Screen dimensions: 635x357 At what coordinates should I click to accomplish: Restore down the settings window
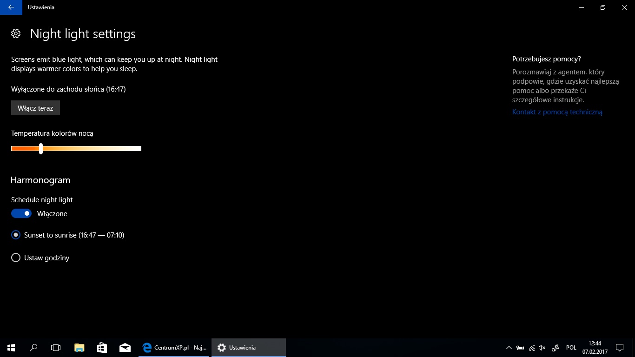[603, 7]
